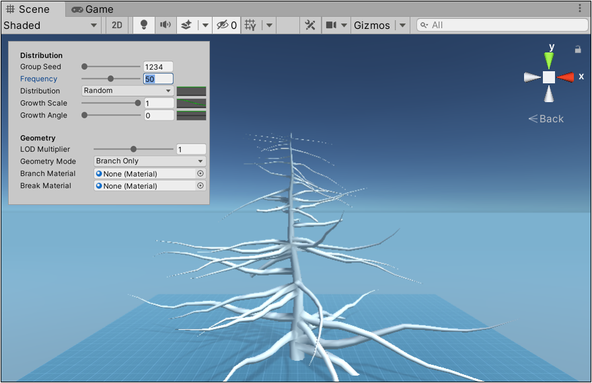Toggle 2D view mode
592x383 pixels.
pos(117,26)
